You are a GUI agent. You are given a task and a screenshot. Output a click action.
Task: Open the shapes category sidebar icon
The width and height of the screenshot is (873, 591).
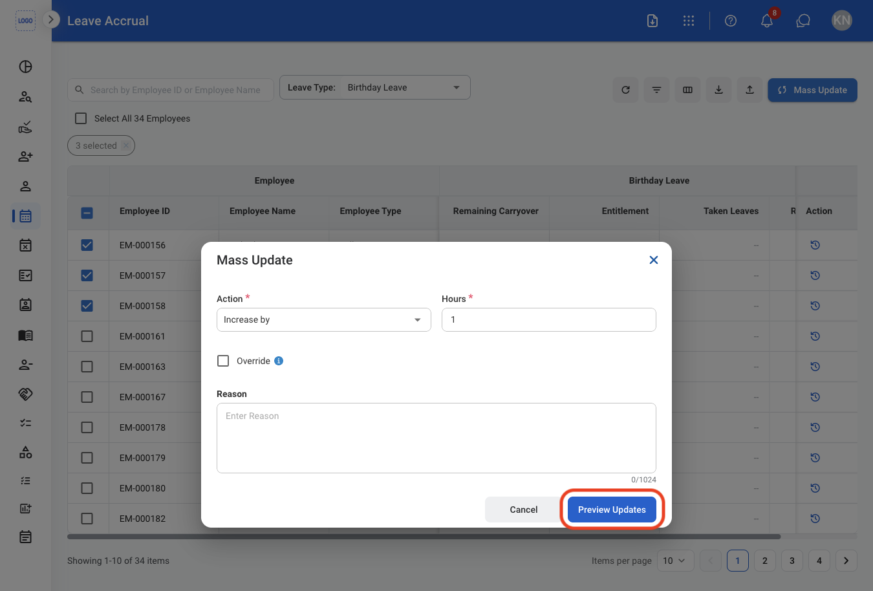[25, 453]
